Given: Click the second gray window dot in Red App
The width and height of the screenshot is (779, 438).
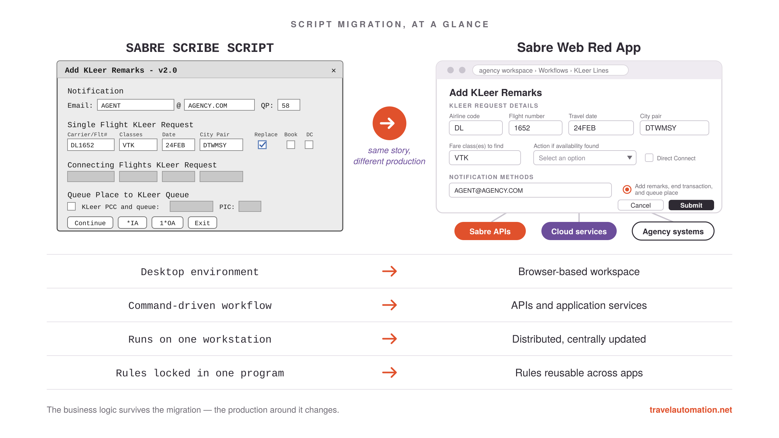Looking at the screenshot, I should pyautogui.click(x=462, y=70).
